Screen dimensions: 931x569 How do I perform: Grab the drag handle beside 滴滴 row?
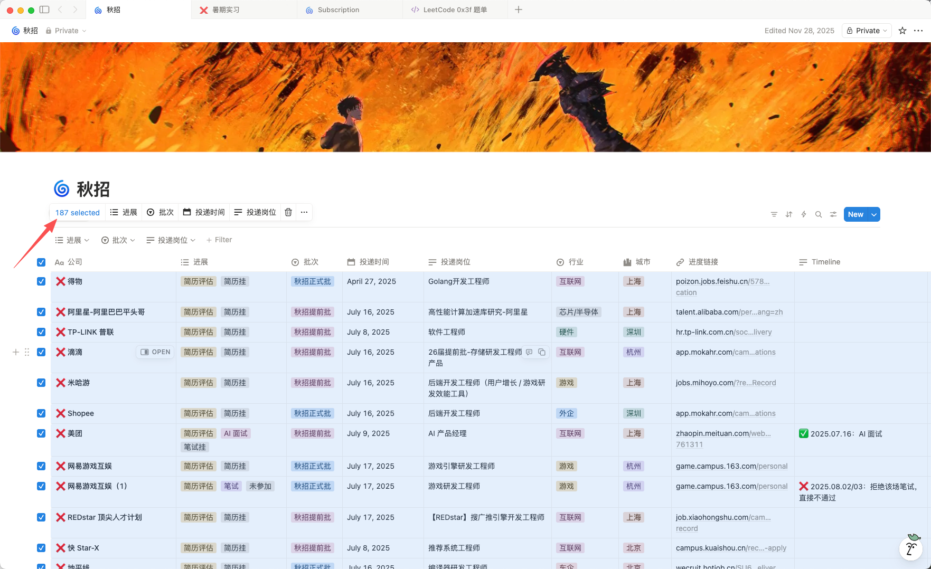pos(27,352)
